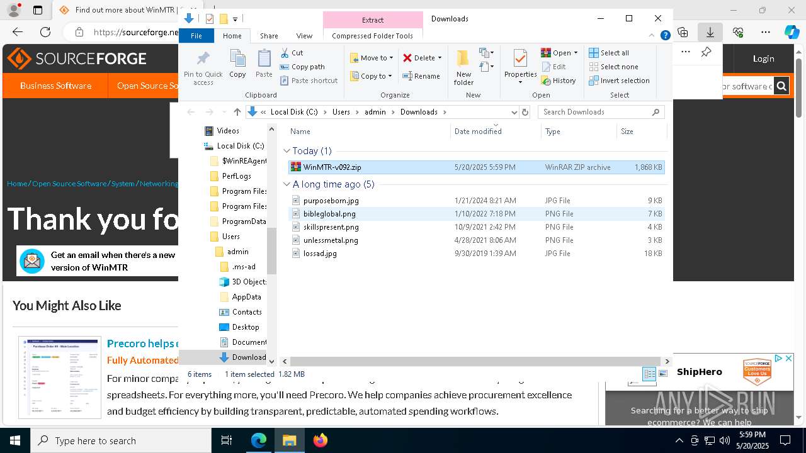Rename the selected WinMTR file
The image size is (806, 453).
[x=421, y=76]
